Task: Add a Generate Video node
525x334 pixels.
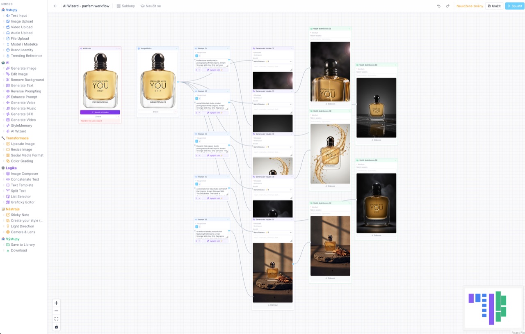Action: tap(23, 120)
